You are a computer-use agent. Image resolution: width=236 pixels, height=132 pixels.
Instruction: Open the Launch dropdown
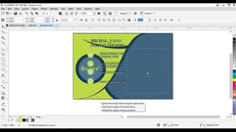154,14
